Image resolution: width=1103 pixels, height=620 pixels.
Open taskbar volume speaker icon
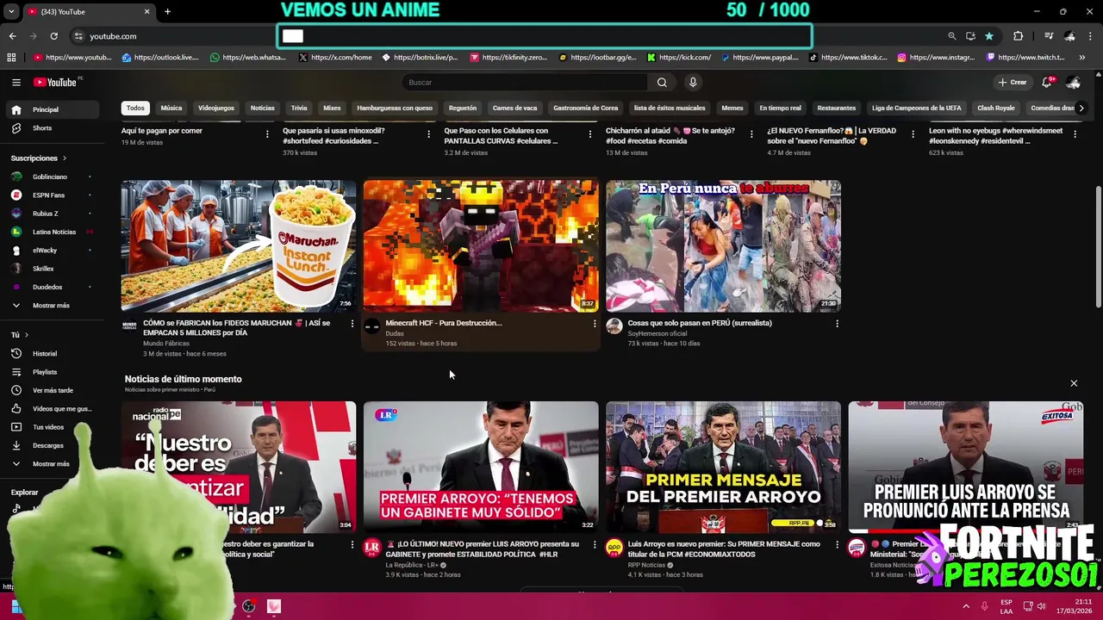click(1042, 606)
